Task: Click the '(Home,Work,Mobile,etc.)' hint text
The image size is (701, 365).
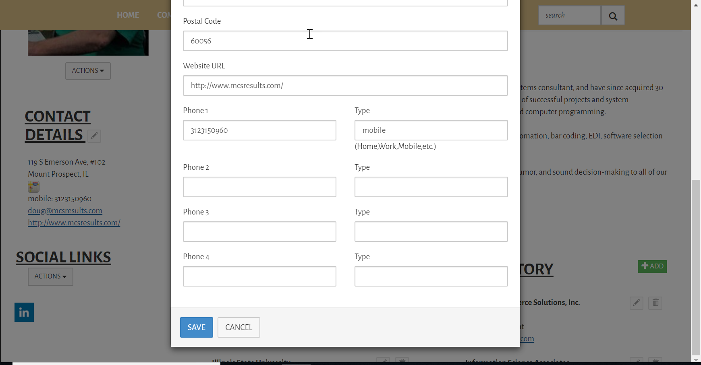Action: (x=395, y=146)
